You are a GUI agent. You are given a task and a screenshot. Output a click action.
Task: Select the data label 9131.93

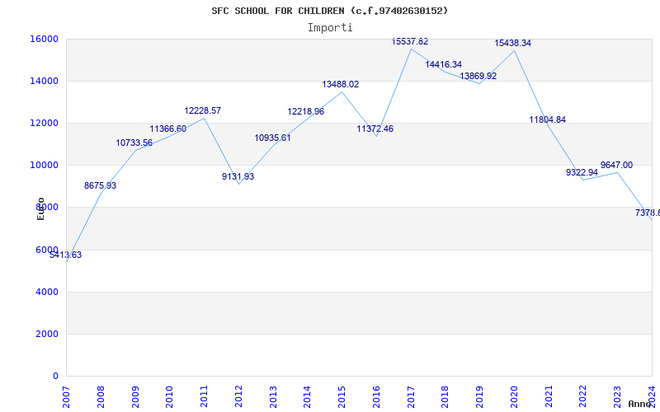pyautogui.click(x=238, y=176)
